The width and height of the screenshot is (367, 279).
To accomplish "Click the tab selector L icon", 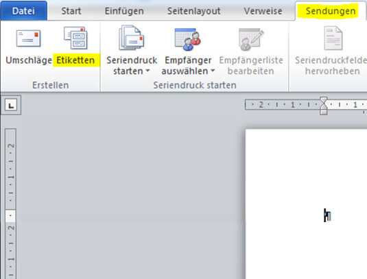I will tap(11, 105).
